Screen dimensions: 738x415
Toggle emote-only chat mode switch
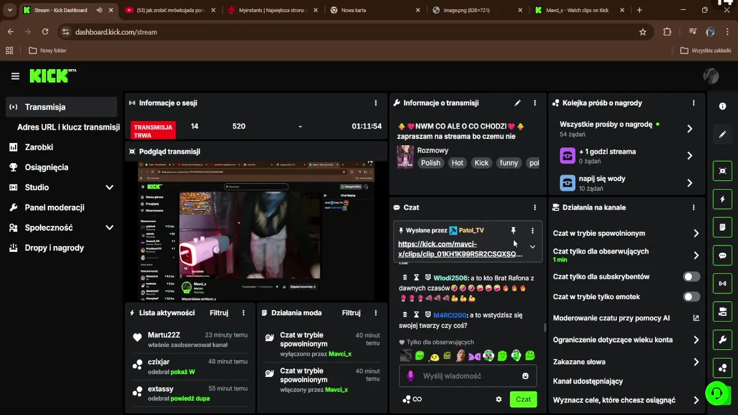691,297
